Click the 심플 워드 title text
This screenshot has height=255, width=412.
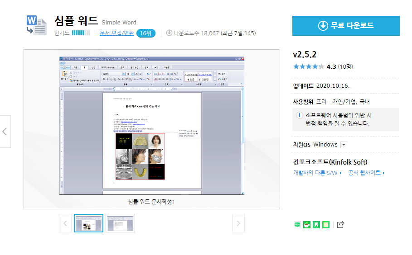[76, 21]
